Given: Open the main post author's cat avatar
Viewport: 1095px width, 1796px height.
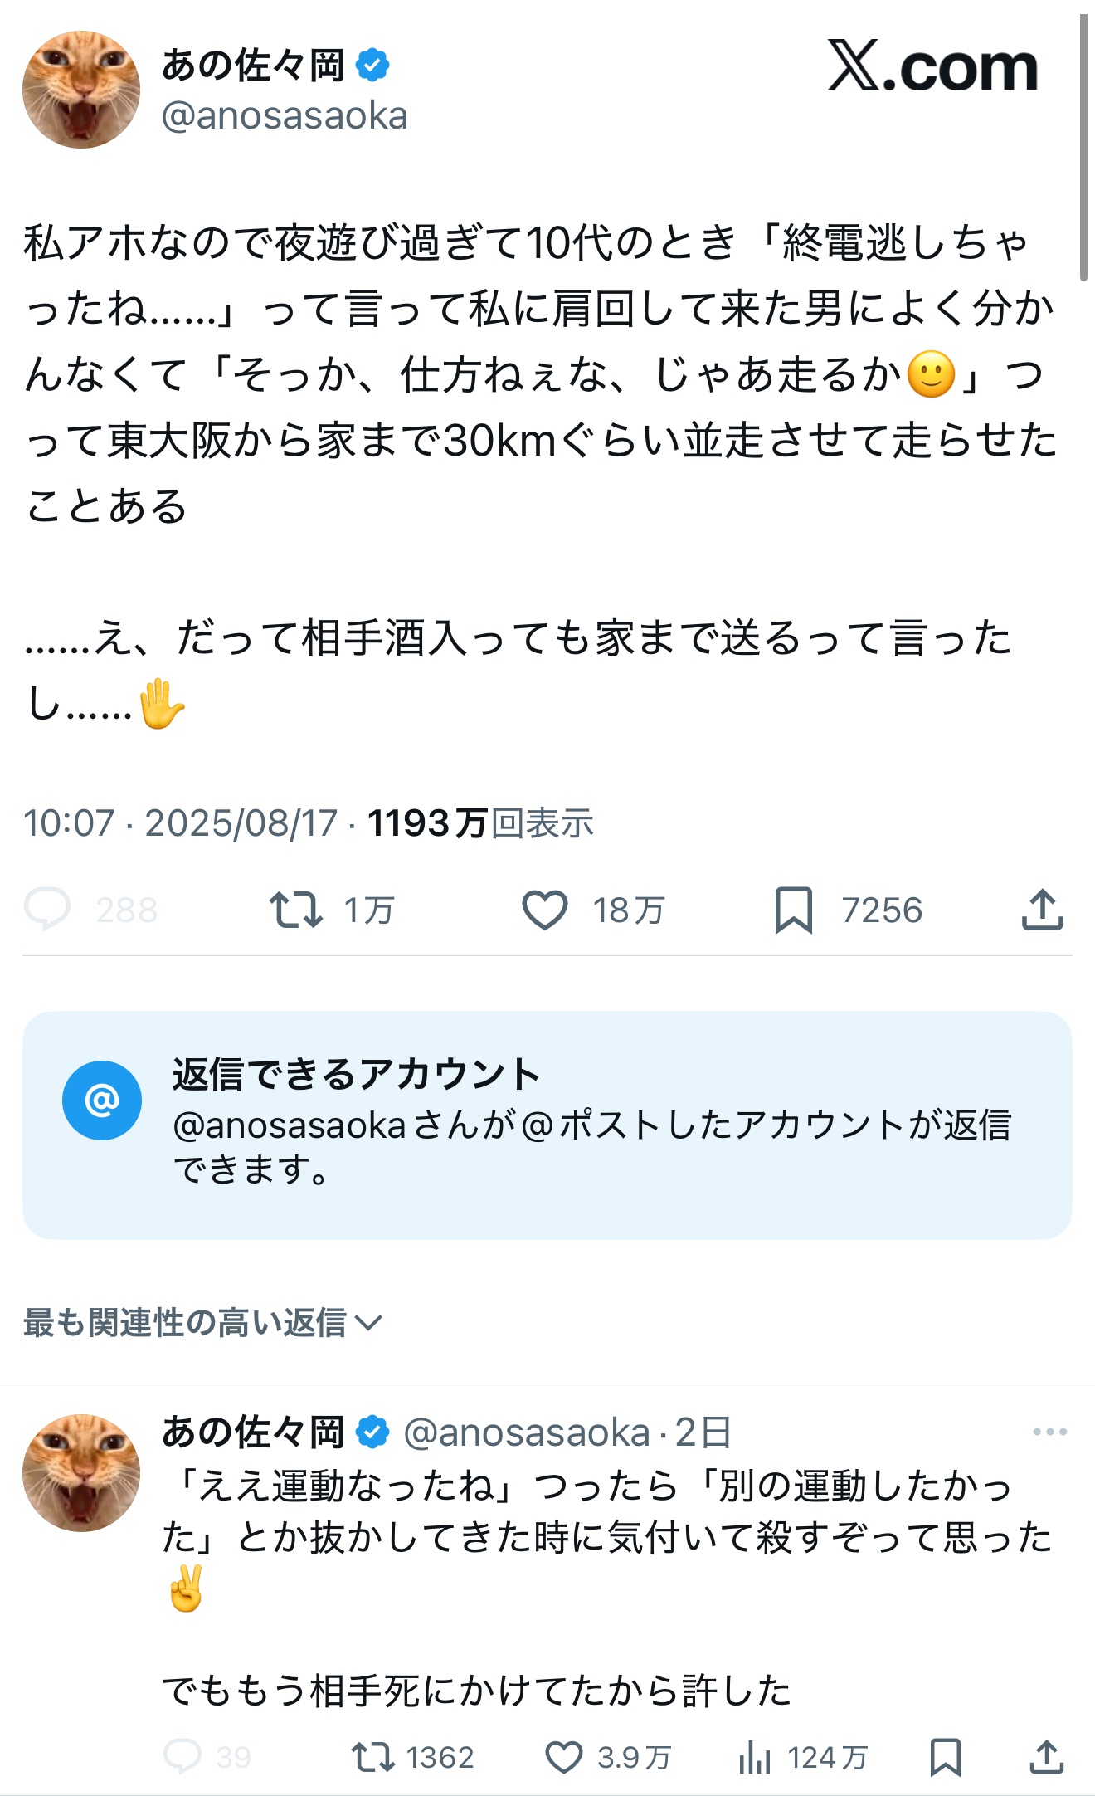Looking at the screenshot, I should (x=81, y=90).
